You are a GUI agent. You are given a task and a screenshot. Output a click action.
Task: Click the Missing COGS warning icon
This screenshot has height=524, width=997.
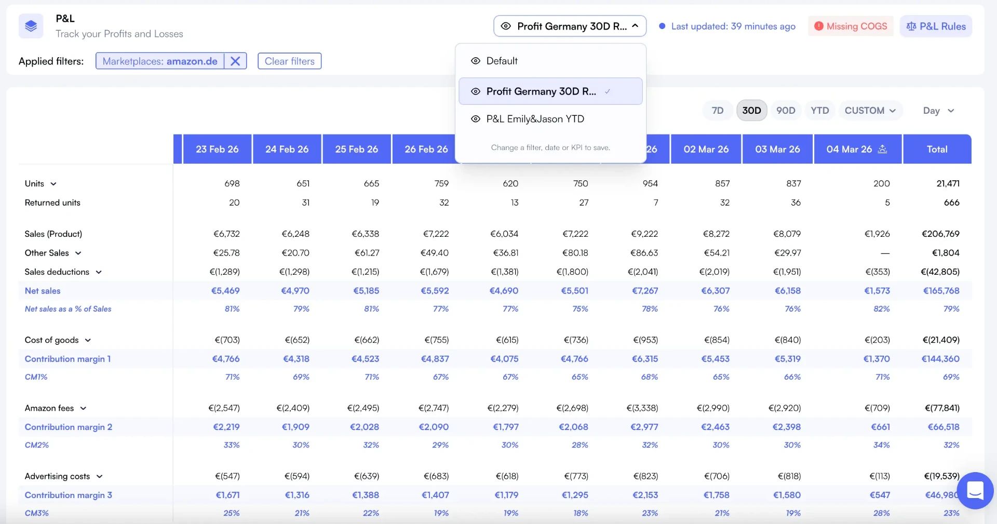point(818,26)
